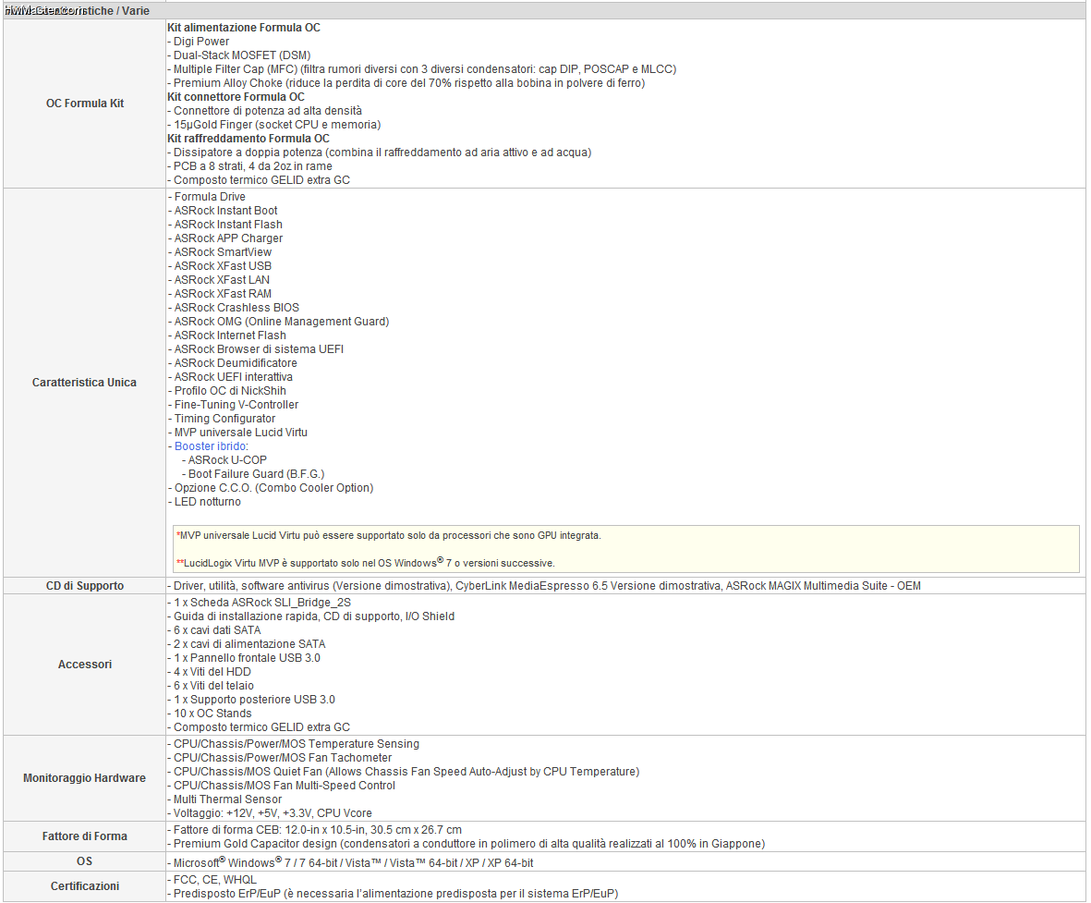Click the "ASRock XFast RAM" entry
This screenshot has width=1091, height=903.
(220, 295)
